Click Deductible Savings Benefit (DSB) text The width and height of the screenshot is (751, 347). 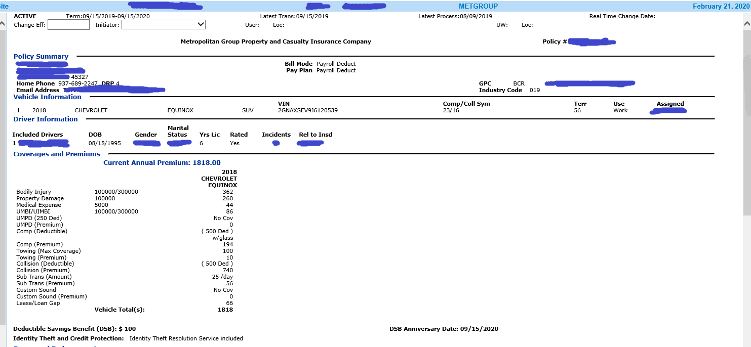click(74, 329)
